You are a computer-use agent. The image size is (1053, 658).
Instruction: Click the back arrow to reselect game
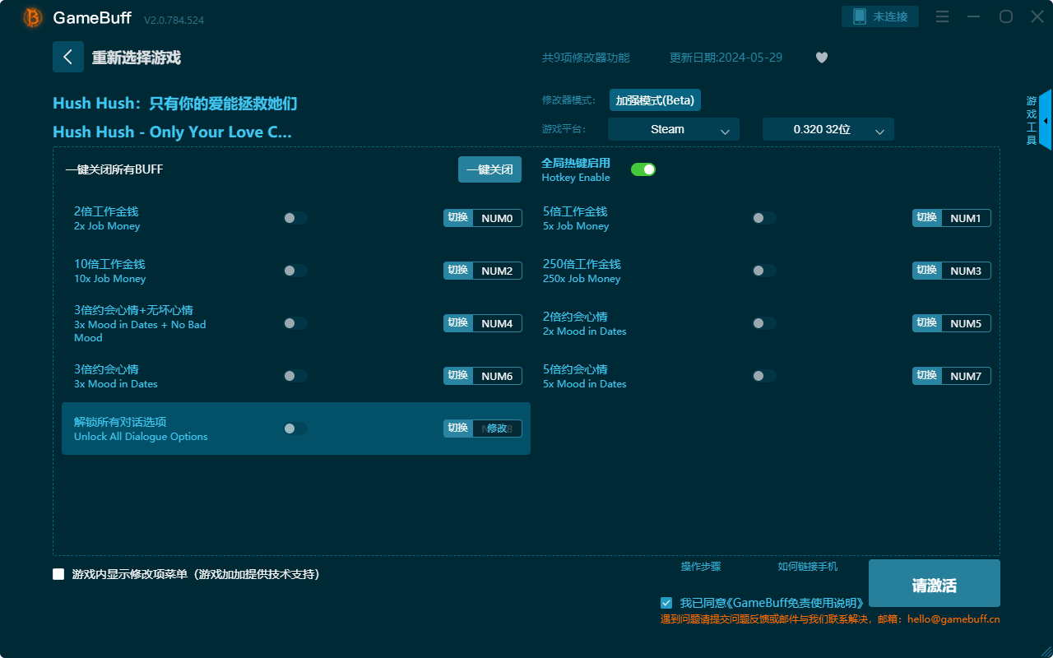pyautogui.click(x=68, y=57)
